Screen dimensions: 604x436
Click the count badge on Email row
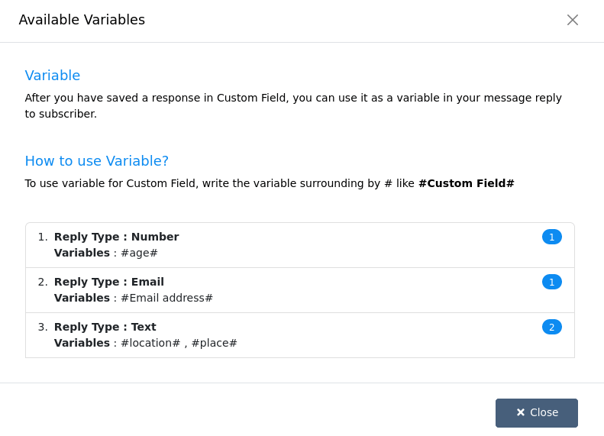click(551, 282)
